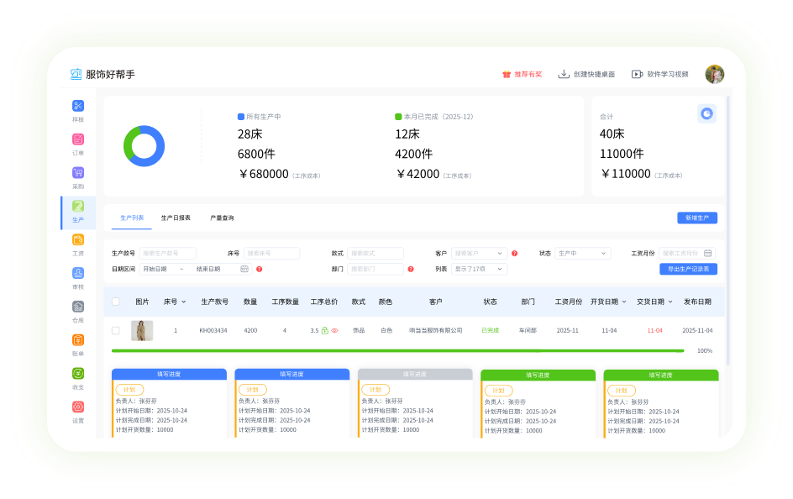Go to 采购 purchasing in the sidebar
Screen dimensions: 793x499
tap(78, 174)
